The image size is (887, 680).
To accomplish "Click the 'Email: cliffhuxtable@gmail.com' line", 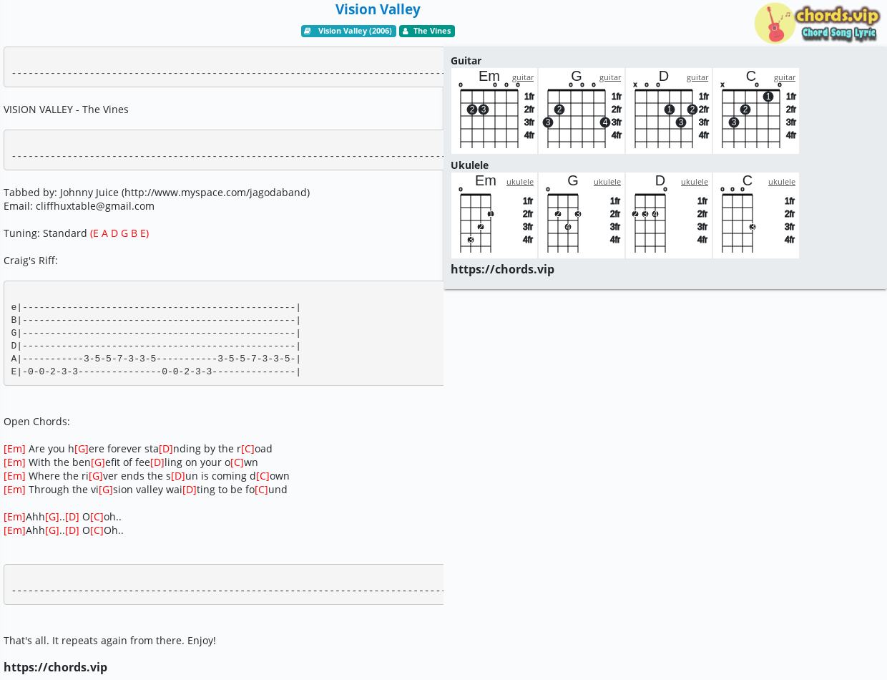I will [79, 206].
